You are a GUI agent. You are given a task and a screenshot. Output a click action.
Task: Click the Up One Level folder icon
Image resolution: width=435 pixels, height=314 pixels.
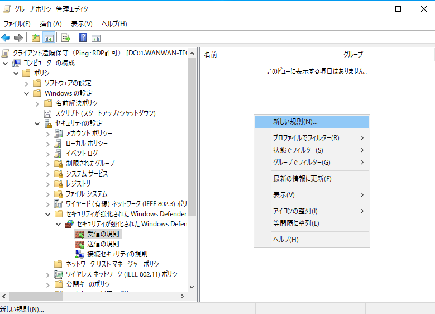(x=36, y=37)
